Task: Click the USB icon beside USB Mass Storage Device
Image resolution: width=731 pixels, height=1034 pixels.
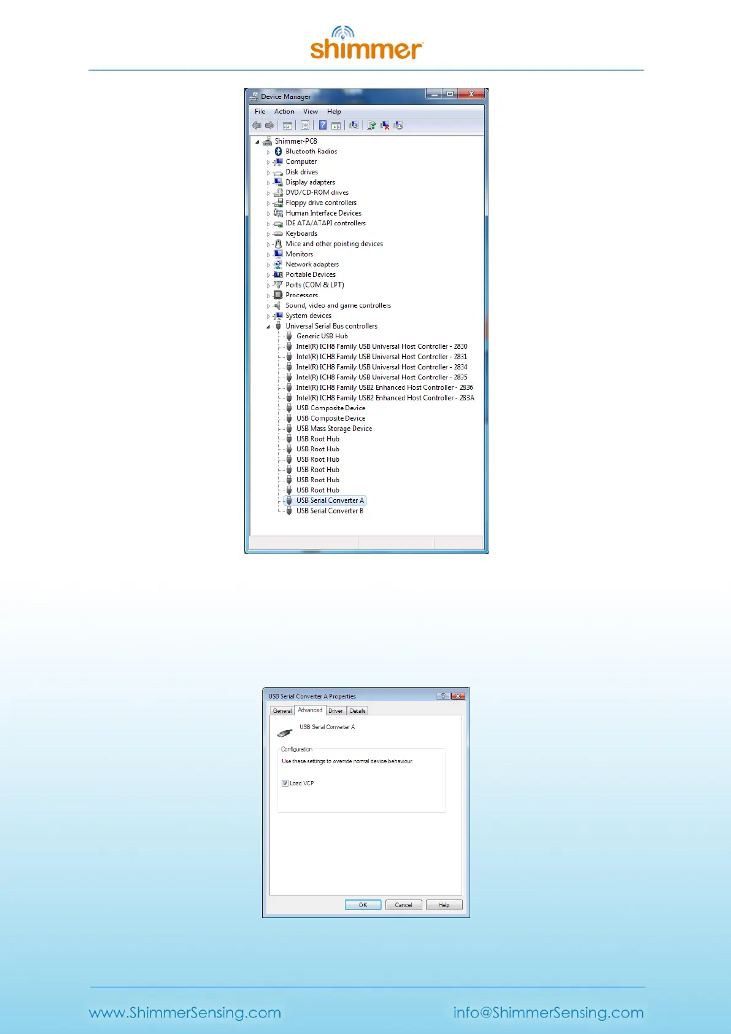Action: [289, 429]
